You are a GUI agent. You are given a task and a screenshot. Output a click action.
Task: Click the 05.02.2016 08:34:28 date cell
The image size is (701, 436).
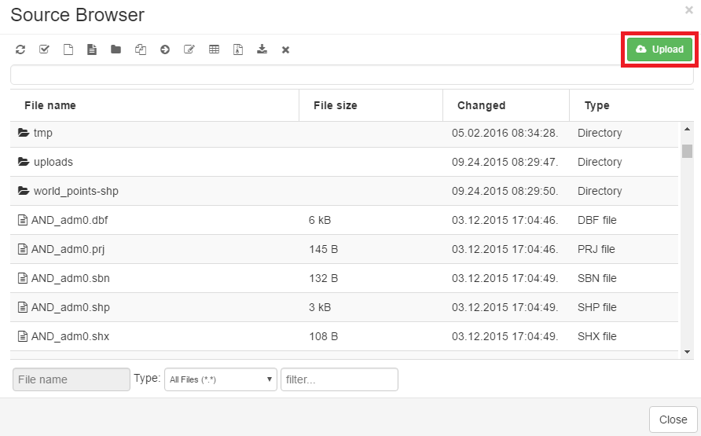pos(505,133)
